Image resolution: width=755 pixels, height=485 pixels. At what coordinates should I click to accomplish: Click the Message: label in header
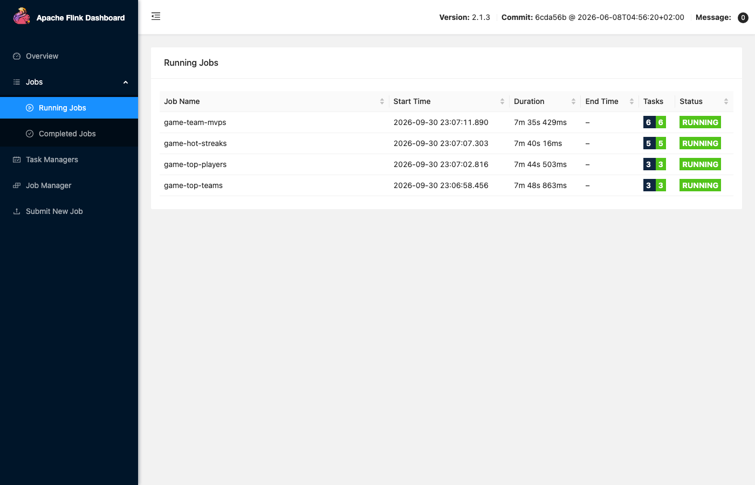[x=713, y=17]
